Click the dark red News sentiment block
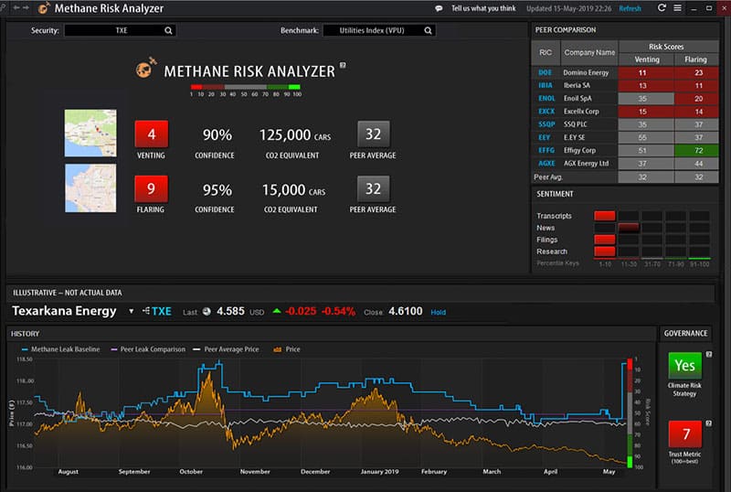731x492 pixels. 629,228
